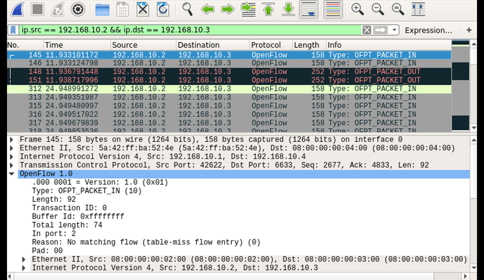The image size is (484, 280).
Task: Select the Version: 1.0 (0x01) field
Action: click(x=100, y=182)
